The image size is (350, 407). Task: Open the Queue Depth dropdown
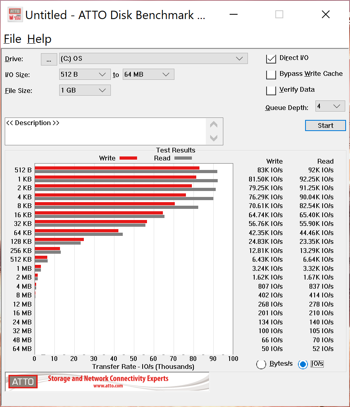(x=330, y=106)
